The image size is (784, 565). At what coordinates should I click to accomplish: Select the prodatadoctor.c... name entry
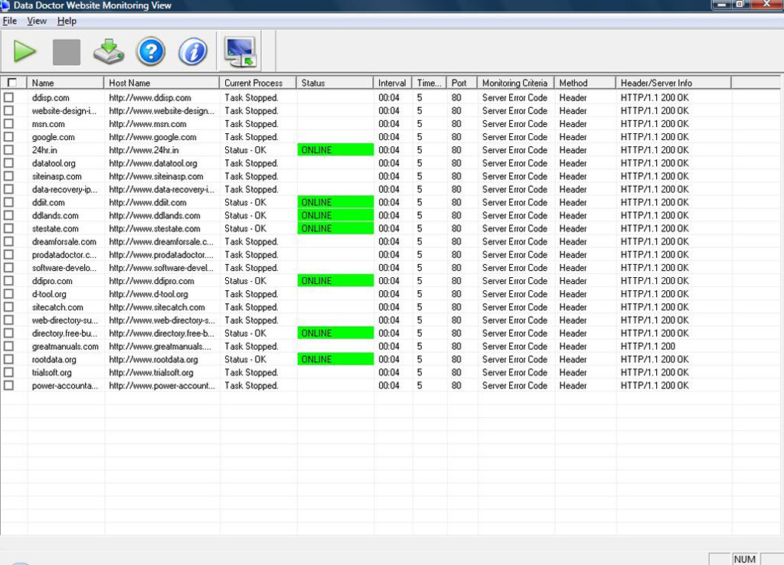(x=64, y=254)
